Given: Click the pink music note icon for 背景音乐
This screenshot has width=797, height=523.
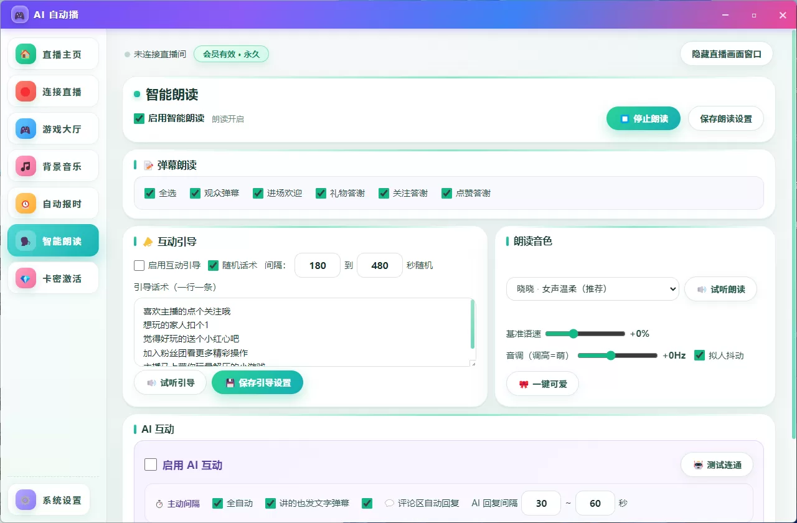Looking at the screenshot, I should [26, 166].
